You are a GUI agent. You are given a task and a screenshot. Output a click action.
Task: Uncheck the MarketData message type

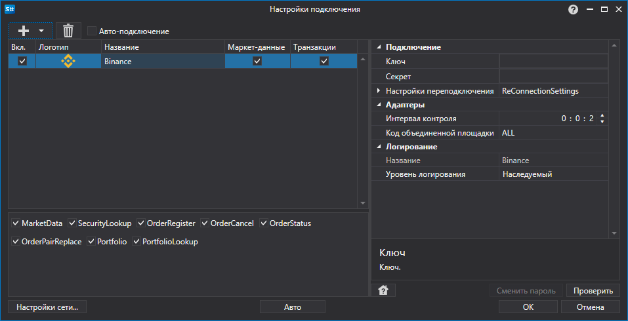pyautogui.click(x=16, y=223)
